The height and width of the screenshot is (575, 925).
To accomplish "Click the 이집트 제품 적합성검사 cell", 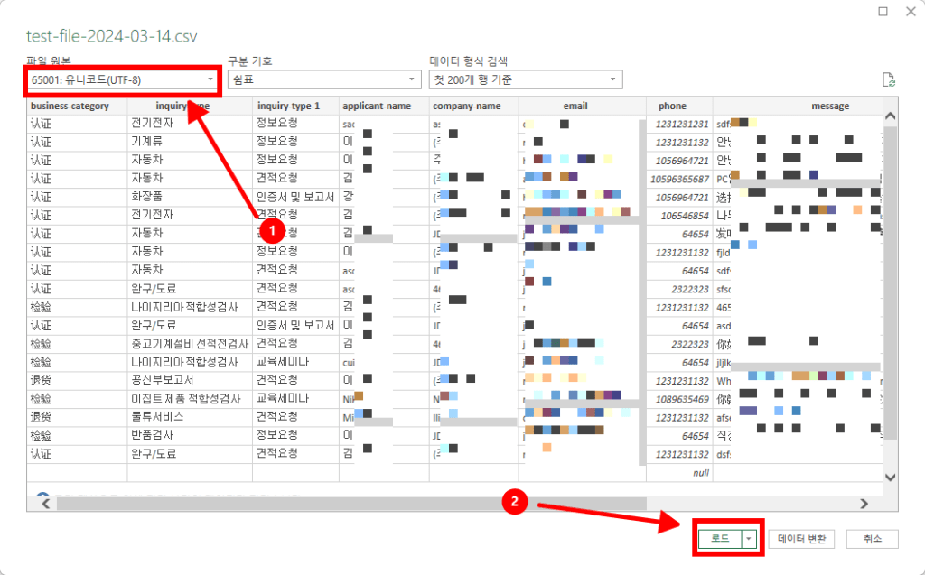I will (190, 399).
